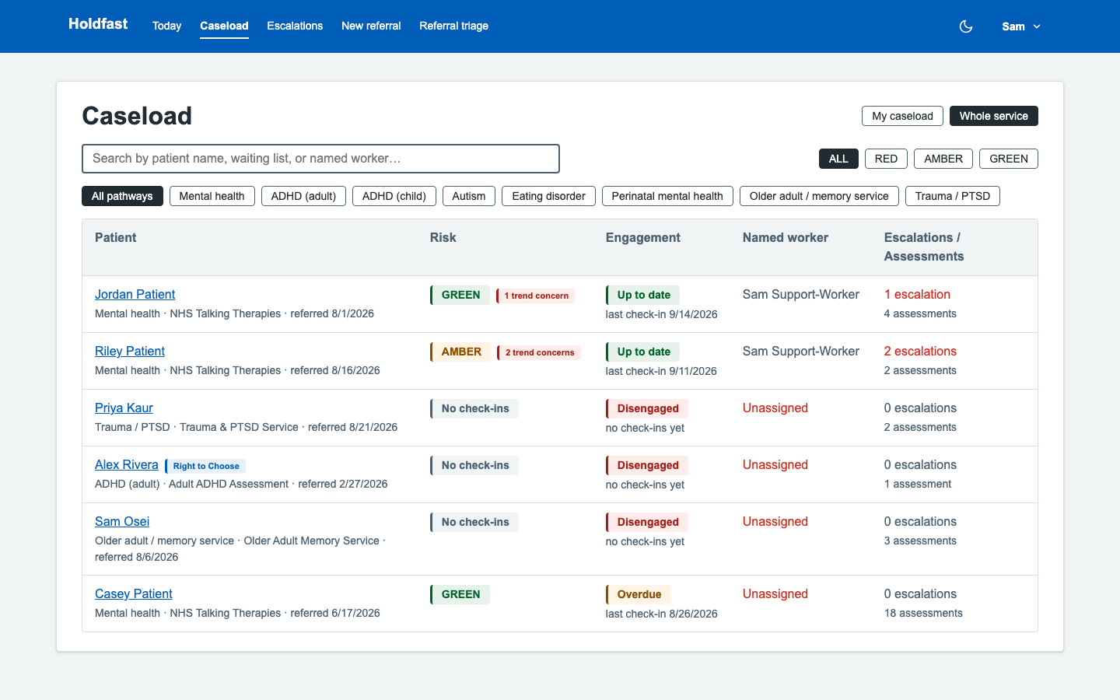Open the Sam user menu
Screen dimensions: 1120x700
pyautogui.click(x=1020, y=26)
